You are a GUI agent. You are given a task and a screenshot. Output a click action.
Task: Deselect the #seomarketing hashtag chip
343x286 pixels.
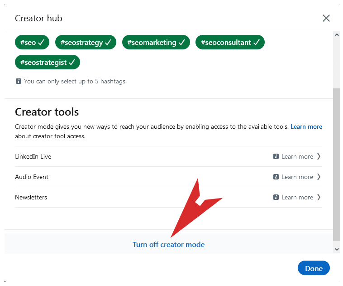pyautogui.click(x=156, y=42)
